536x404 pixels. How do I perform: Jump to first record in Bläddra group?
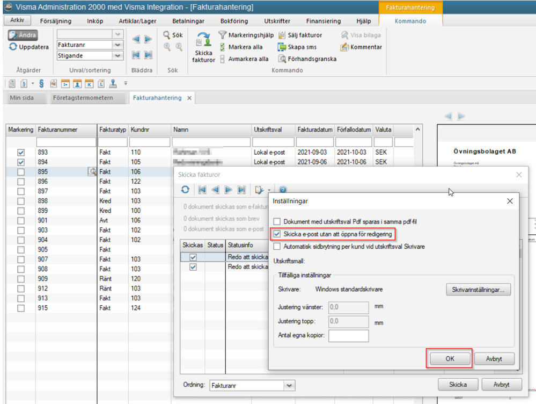click(x=136, y=55)
